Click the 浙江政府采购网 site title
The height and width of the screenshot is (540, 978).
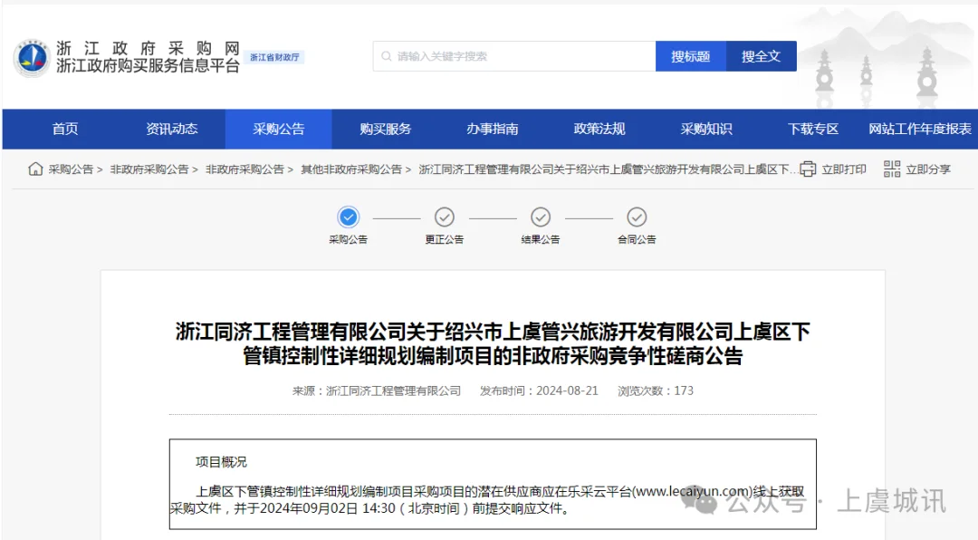click(x=148, y=48)
